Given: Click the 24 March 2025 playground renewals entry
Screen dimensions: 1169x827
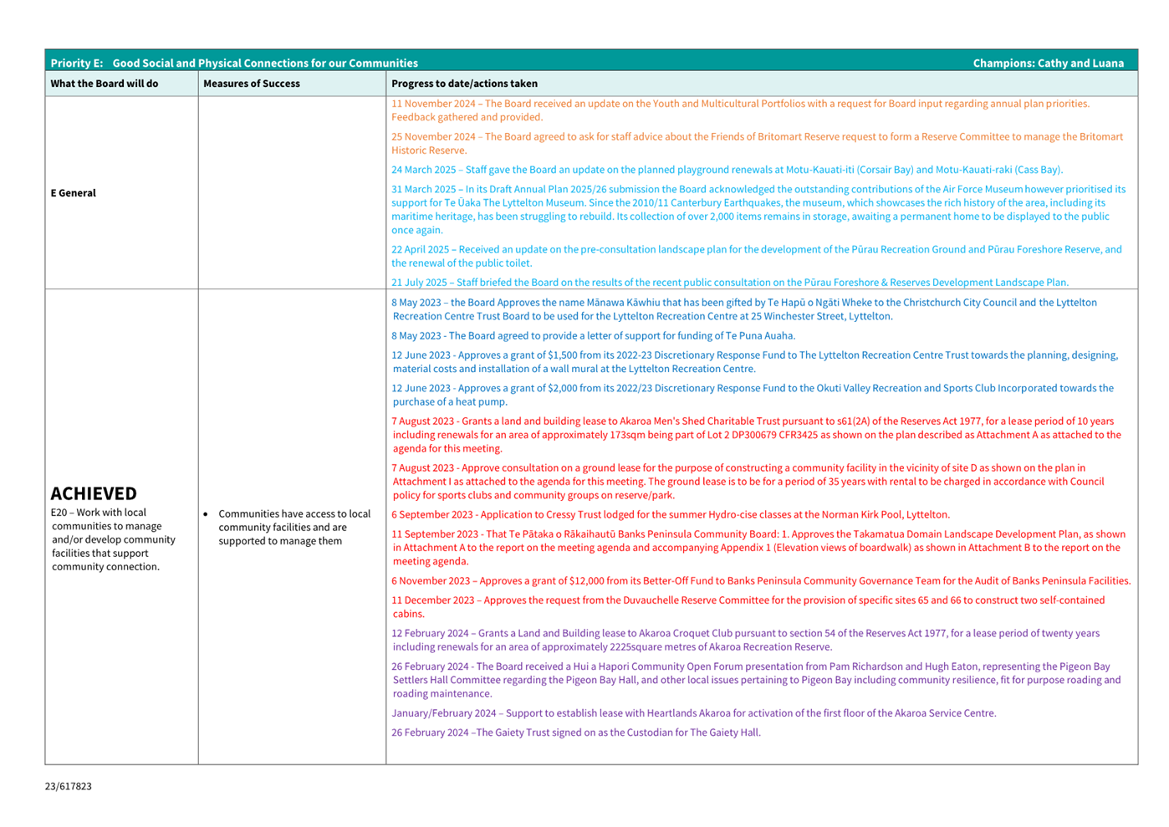Looking at the screenshot, I should 727,170.
